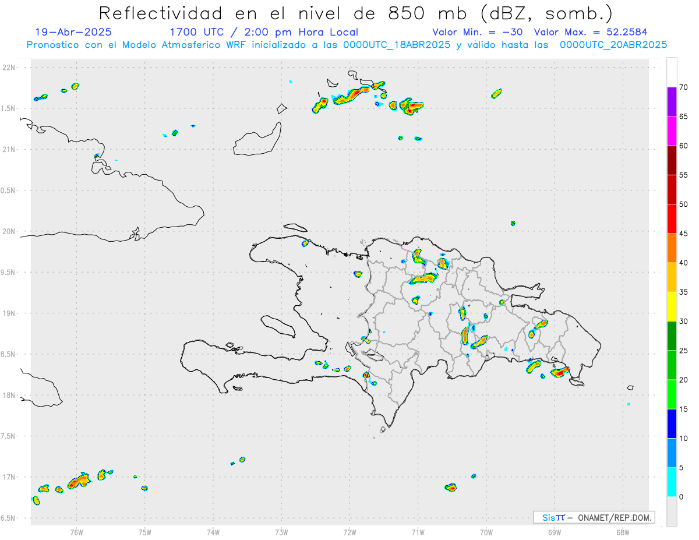699x540 pixels.
Task: Click the dark blue 10–15 dBZ legend swatch
Action: pos(672,423)
